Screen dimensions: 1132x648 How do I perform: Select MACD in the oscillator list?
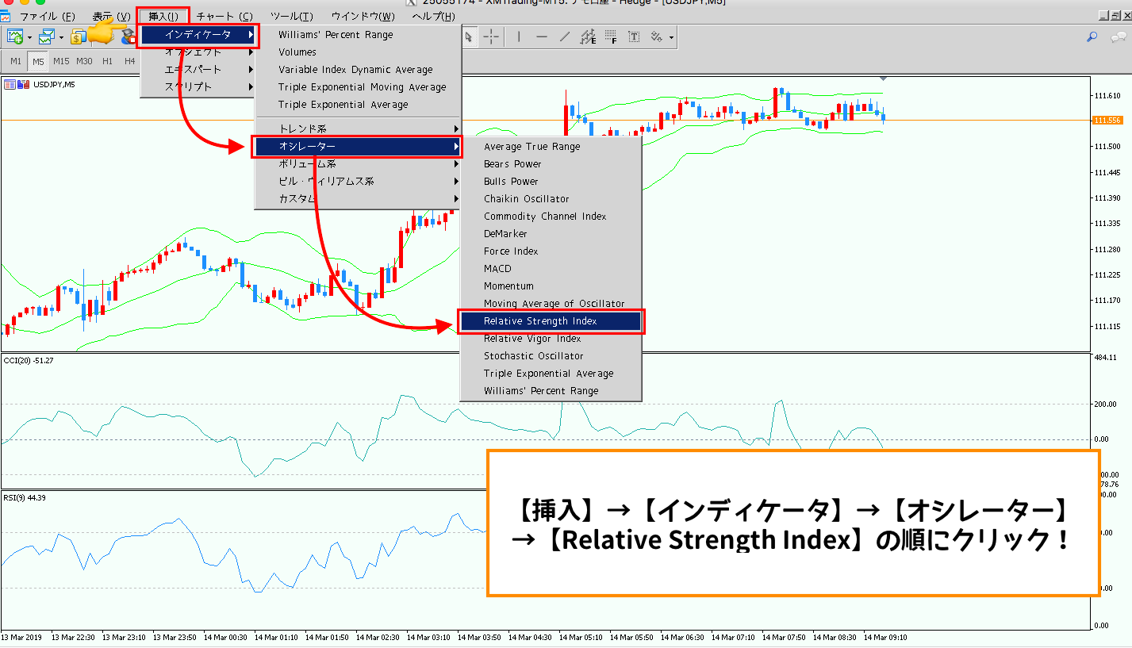coord(497,269)
